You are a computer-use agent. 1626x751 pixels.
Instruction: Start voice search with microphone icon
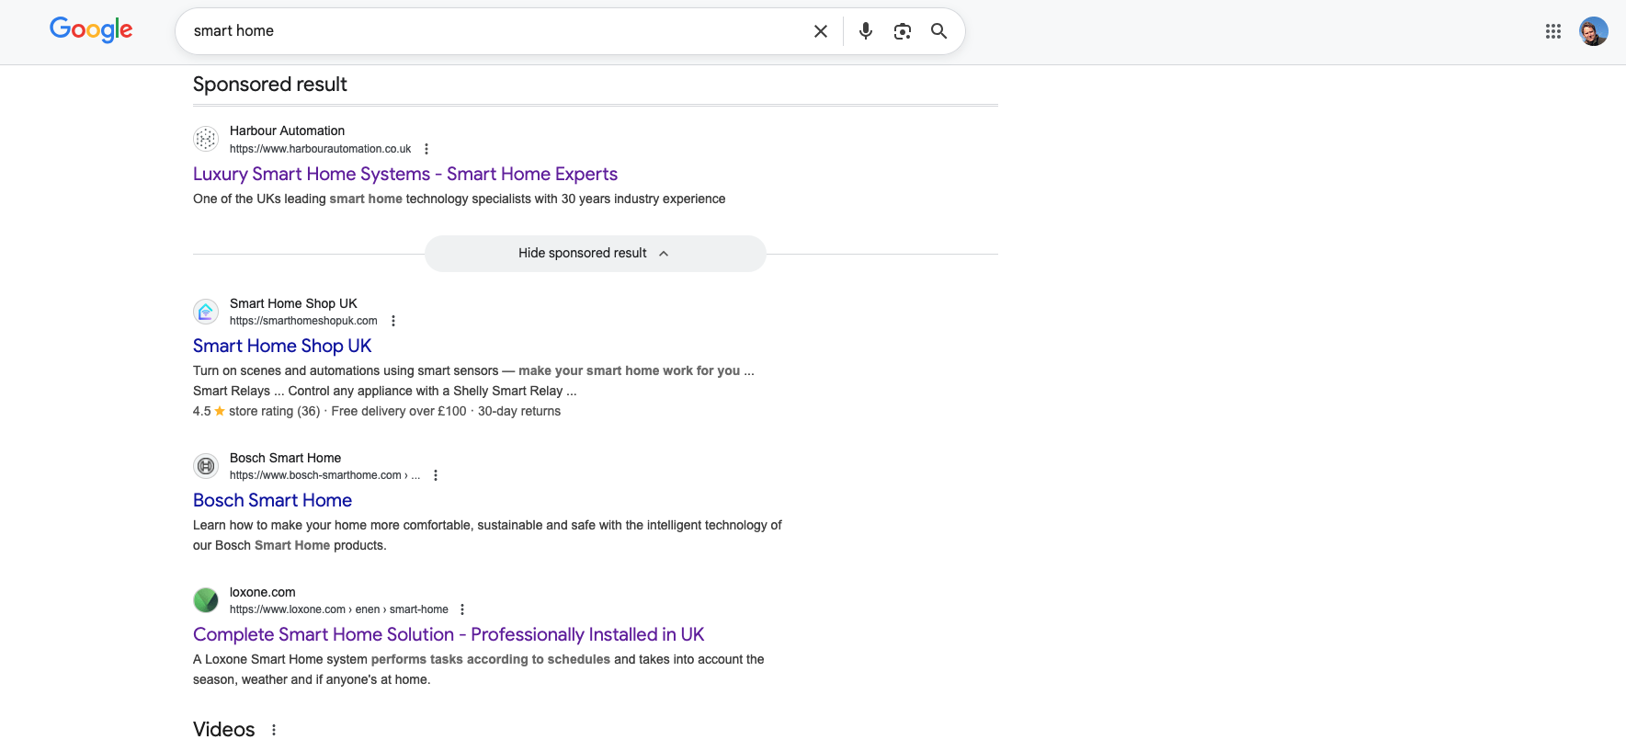[865, 31]
